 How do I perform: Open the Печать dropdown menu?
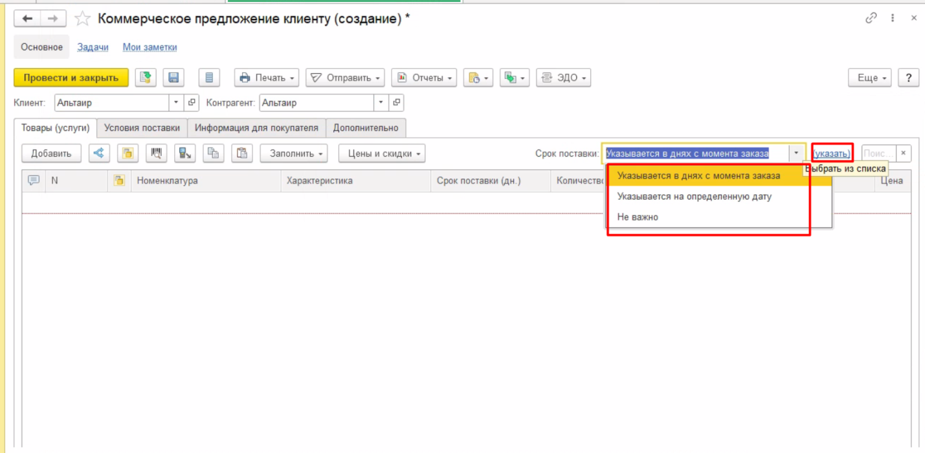pyautogui.click(x=267, y=78)
